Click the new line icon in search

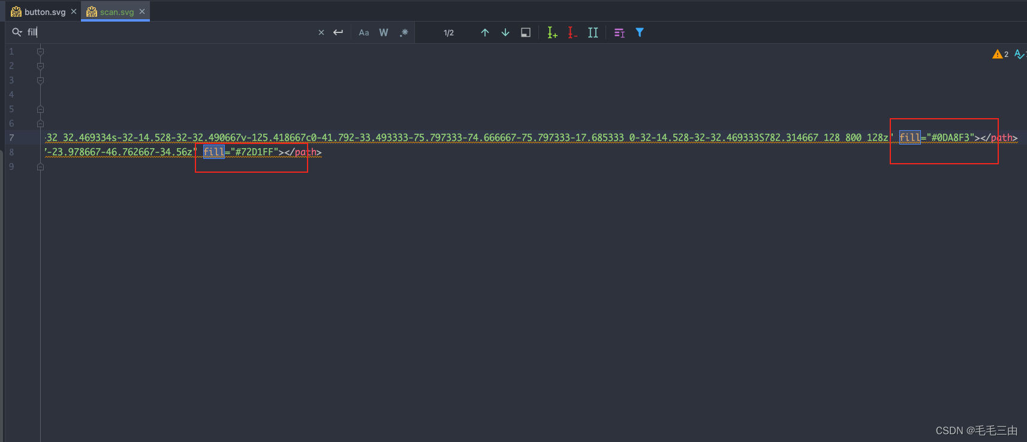tap(338, 32)
